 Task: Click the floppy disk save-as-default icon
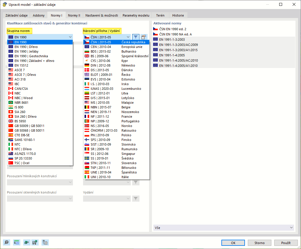(35, 243)
